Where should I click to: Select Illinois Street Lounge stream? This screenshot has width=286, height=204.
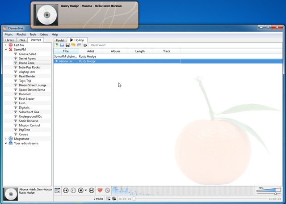pyautogui.click(x=33, y=85)
